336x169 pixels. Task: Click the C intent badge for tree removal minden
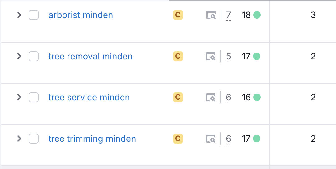[x=178, y=56]
